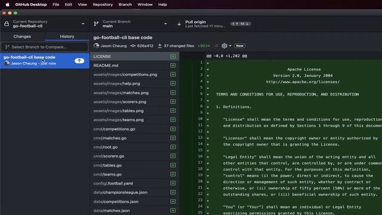Open the View menu
This screenshot has height=215, width=382.
point(82,4)
